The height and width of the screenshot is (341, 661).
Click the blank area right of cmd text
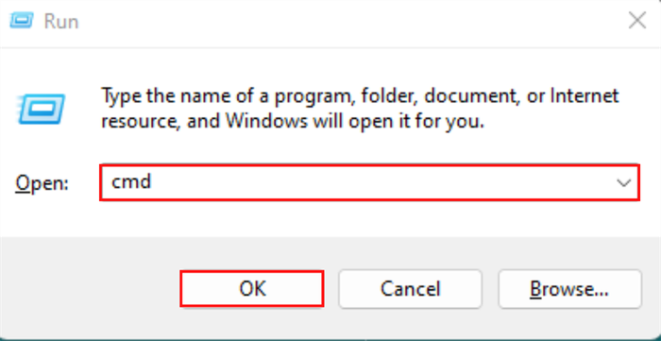coord(380,182)
